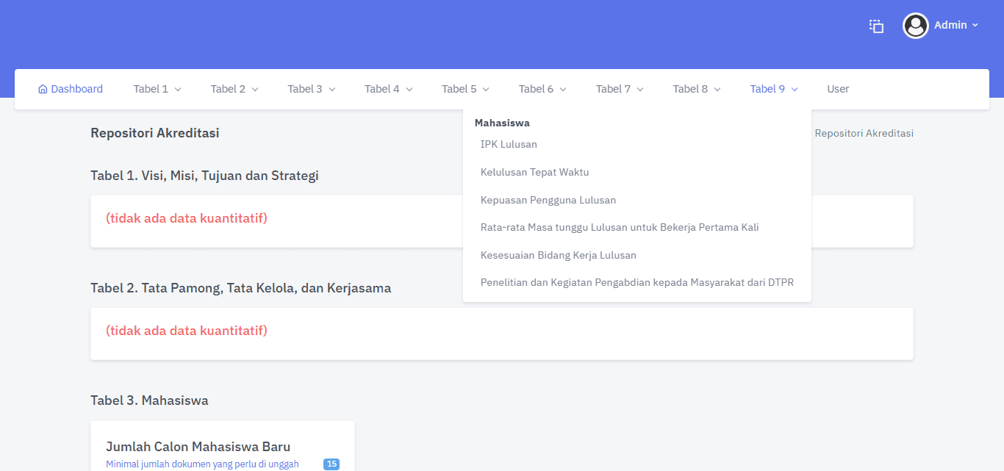Click the Dashboard home icon

pyautogui.click(x=43, y=89)
